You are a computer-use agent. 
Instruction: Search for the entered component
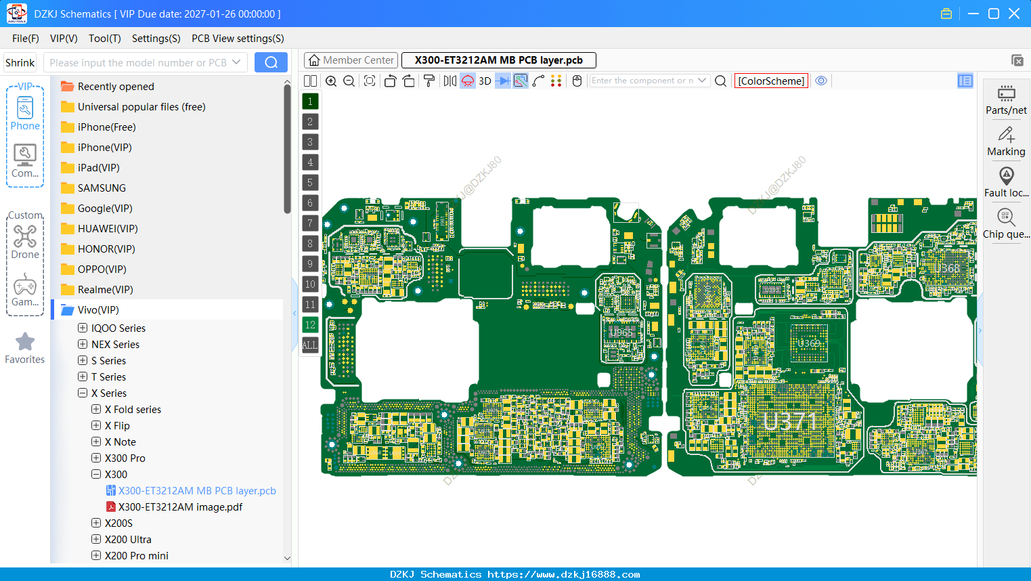click(x=721, y=81)
